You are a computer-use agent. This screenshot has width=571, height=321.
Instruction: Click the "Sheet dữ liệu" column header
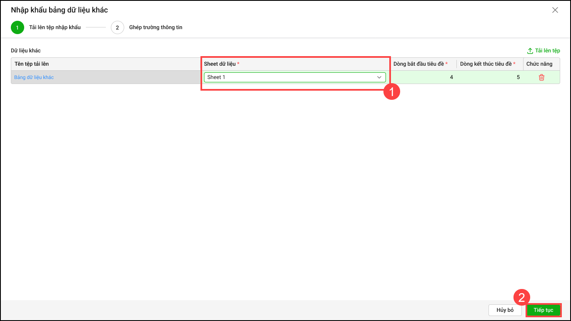tap(220, 64)
